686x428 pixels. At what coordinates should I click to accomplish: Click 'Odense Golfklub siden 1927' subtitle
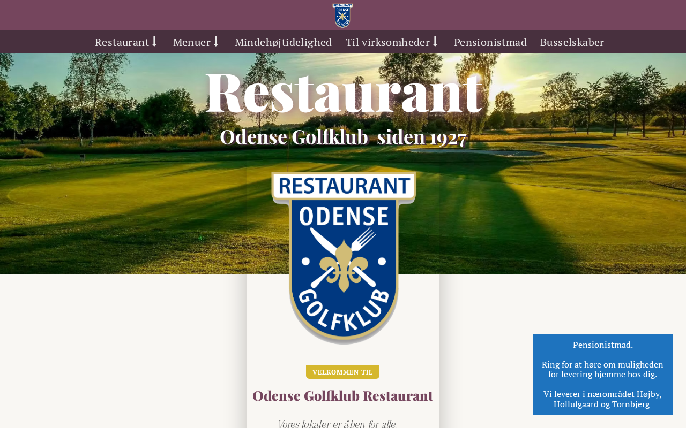[x=343, y=137]
